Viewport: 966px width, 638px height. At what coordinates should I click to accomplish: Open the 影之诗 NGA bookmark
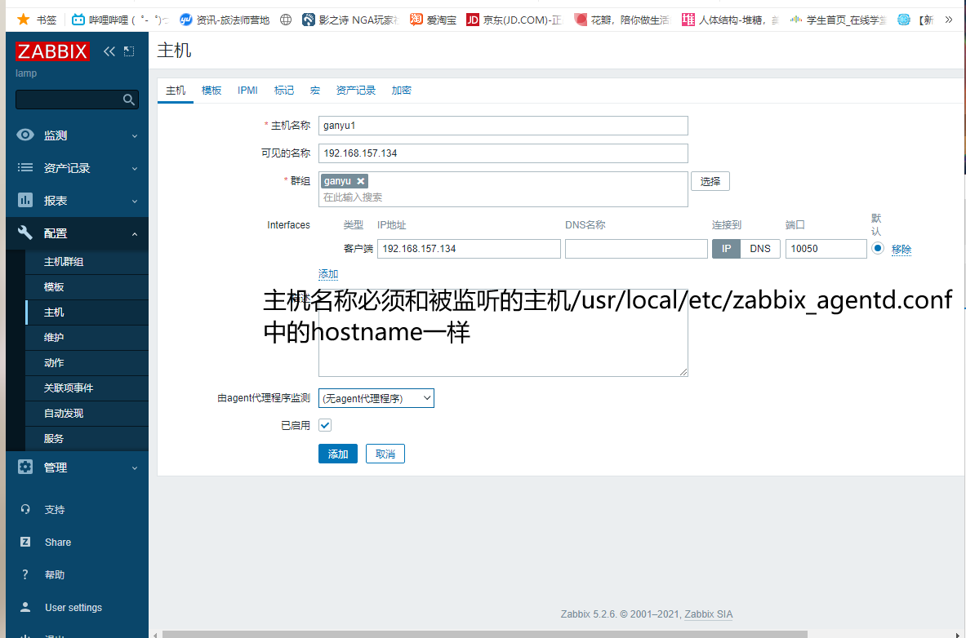click(351, 20)
